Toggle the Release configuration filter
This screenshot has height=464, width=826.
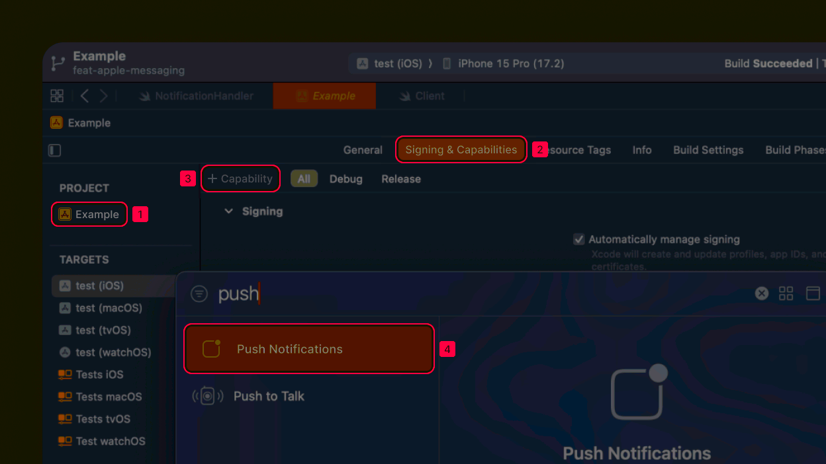(x=400, y=178)
